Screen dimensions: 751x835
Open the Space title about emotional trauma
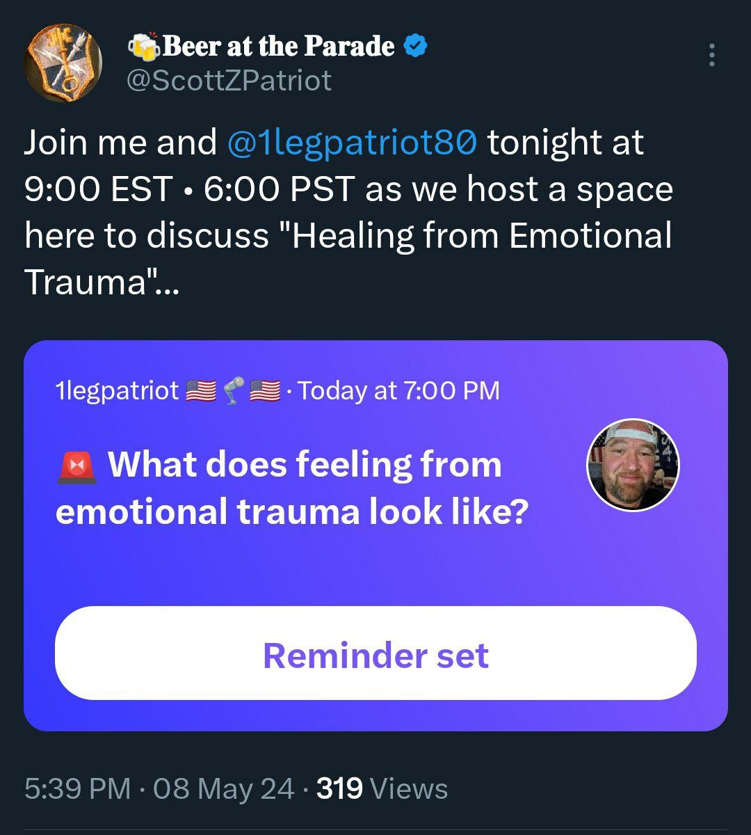click(x=292, y=488)
